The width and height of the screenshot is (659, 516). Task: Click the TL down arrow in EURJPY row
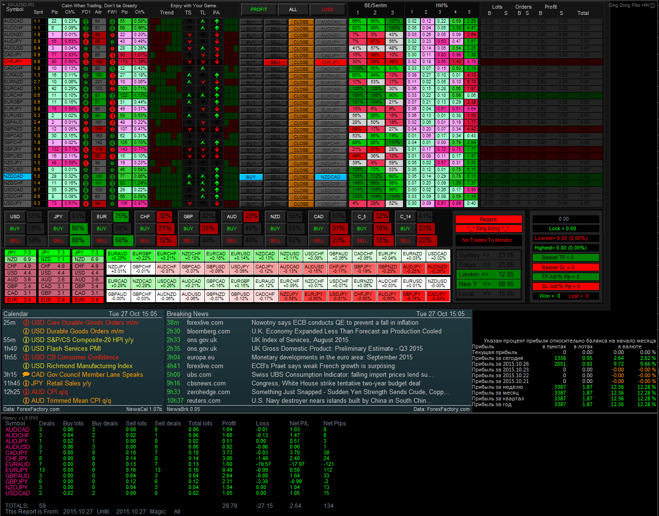click(202, 109)
